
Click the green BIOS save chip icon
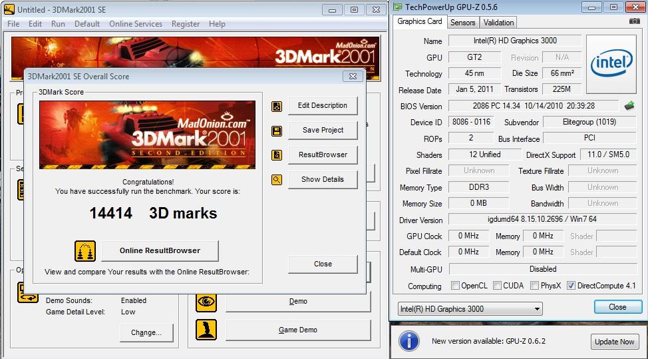click(629, 106)
